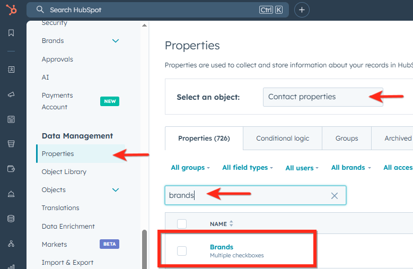Open the Contact properties object dropdown
The width and height of the screenshot is (413, 269).
tap(322, 97)
